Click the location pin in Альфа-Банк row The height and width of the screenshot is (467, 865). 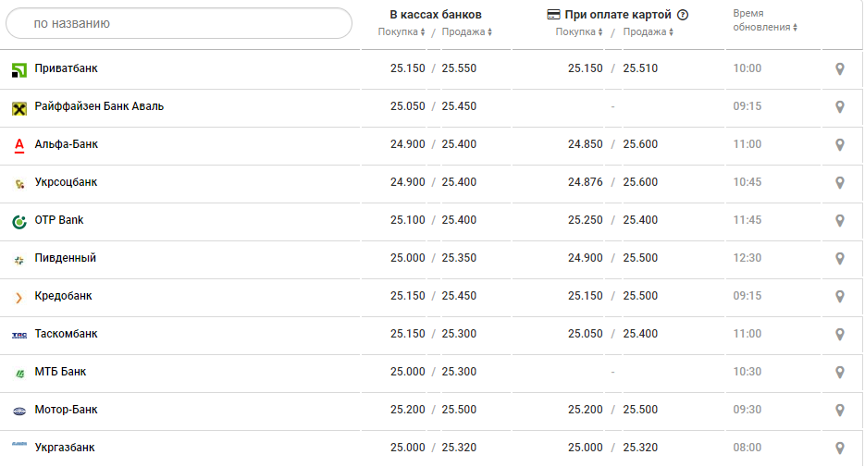[839, 144]
